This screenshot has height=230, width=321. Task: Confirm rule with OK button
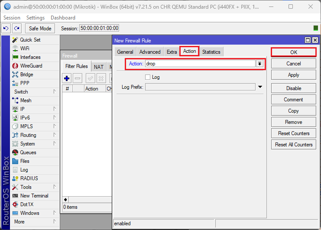tap(294, 52)
